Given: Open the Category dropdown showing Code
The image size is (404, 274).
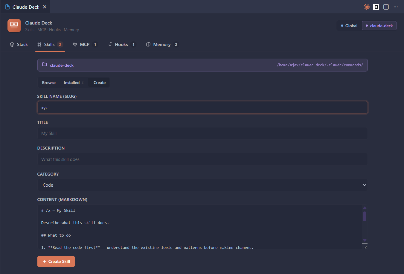Looking at the screenshot, I should pyautogui.click(x=202, y=185).
